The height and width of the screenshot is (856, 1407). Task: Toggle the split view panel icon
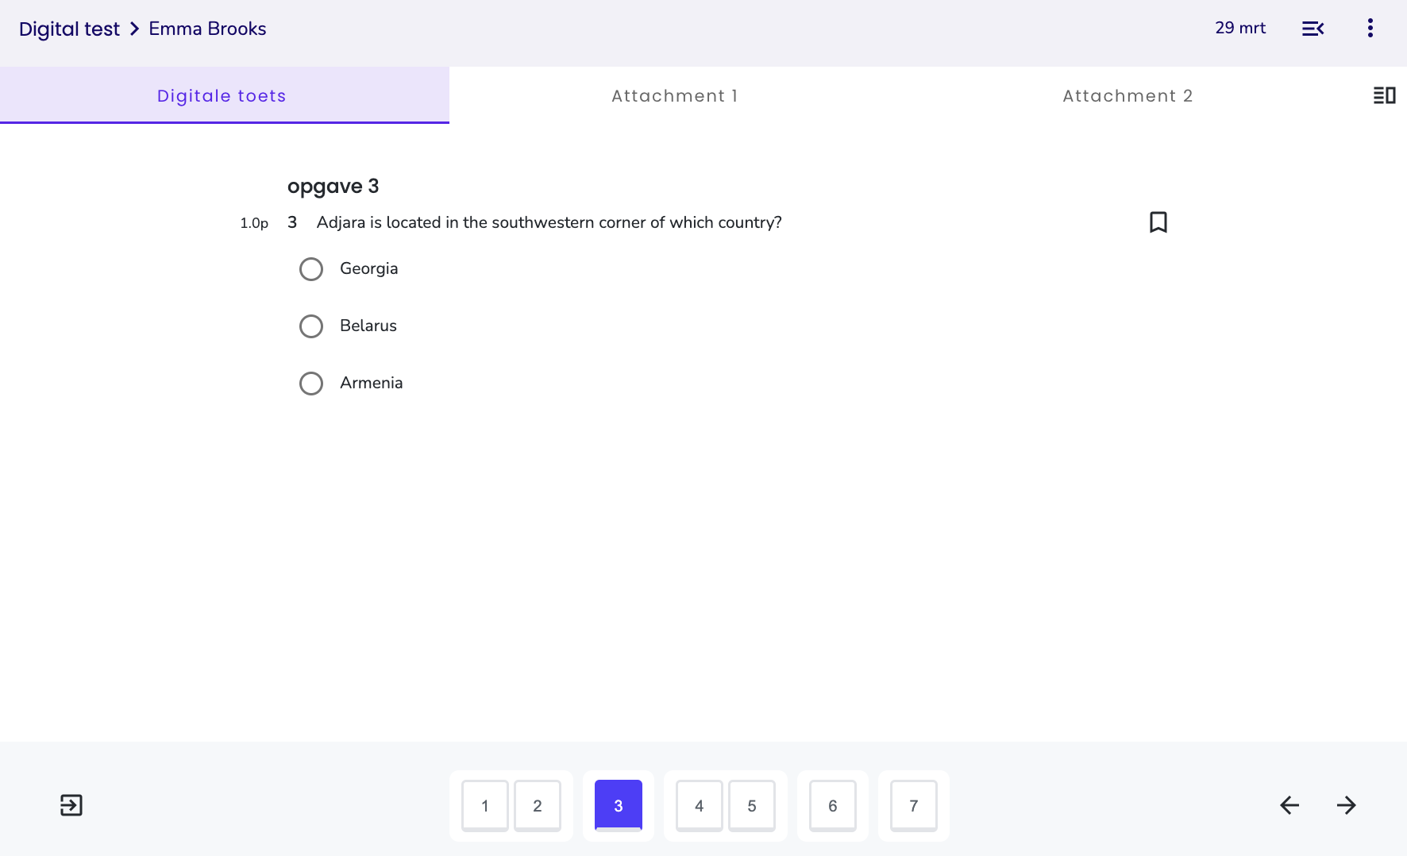pyautogui.click(x=1385, y=95)
